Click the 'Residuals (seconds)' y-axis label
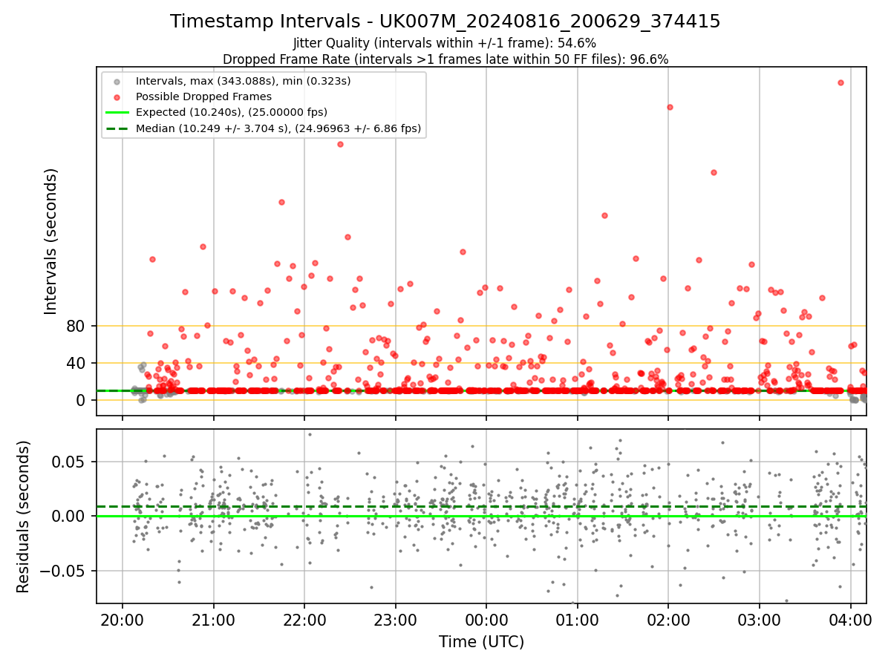 (24, 517)
